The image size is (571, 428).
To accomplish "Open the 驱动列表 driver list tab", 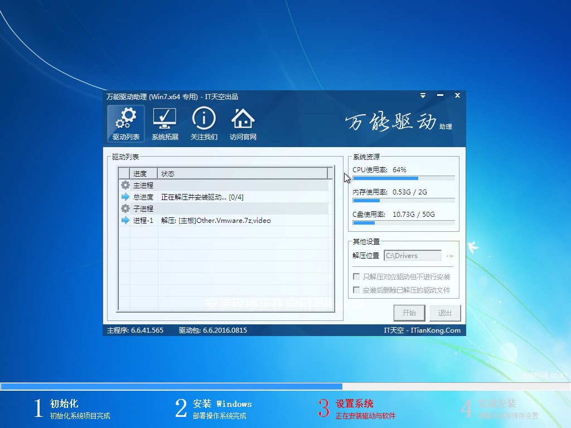I will pyautogui.click(x=125, y=123).
